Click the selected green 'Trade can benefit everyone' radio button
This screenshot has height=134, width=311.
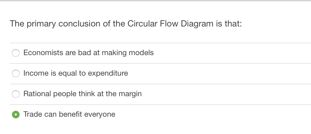click(16, 115)
